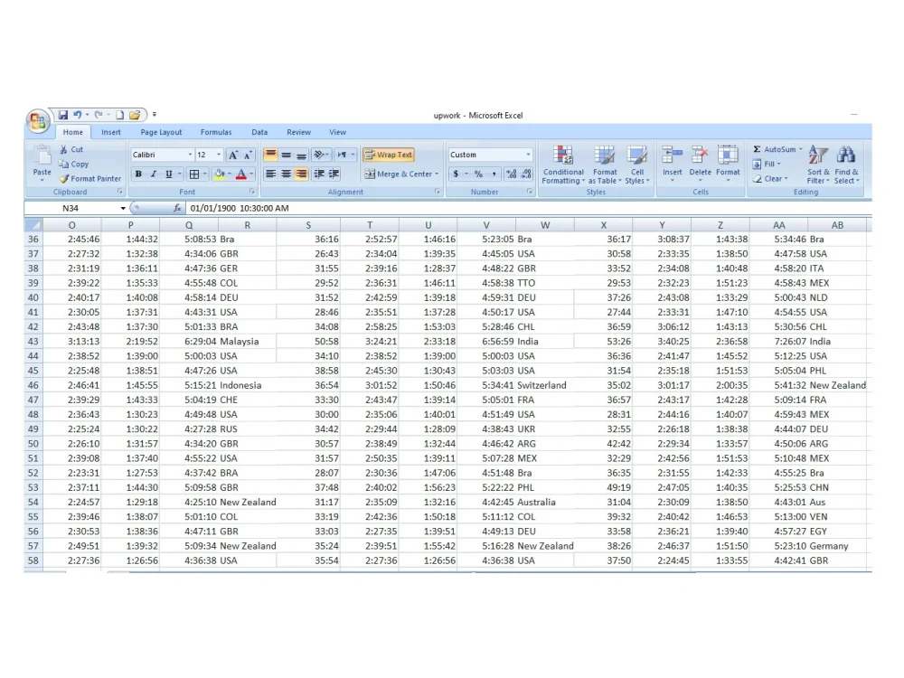Toggle top align
The width and height of the screenshot is (904, 678).
(x=270, y=155)
